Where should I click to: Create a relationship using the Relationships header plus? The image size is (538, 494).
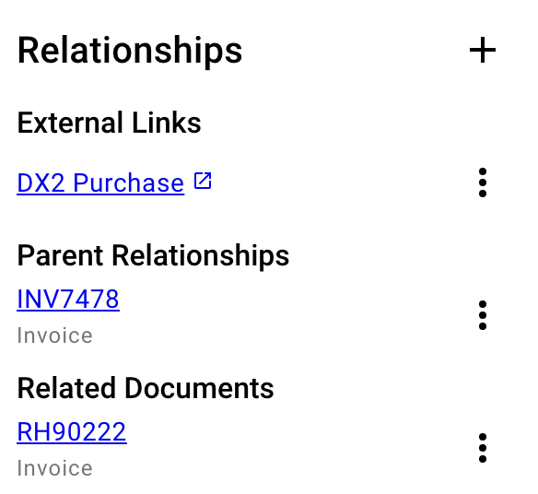pyautogui.click(x=483, y=50)
